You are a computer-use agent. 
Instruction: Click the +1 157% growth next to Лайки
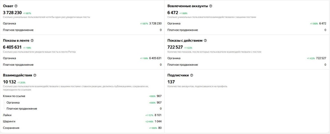click(149, 116)
